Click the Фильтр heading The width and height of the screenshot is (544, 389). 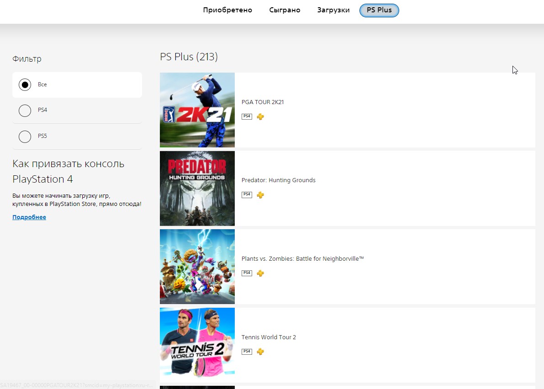pyautogui.click(x=26, y=59)
